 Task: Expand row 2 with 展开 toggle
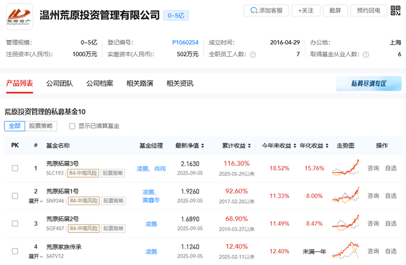(x=36, y=201)
